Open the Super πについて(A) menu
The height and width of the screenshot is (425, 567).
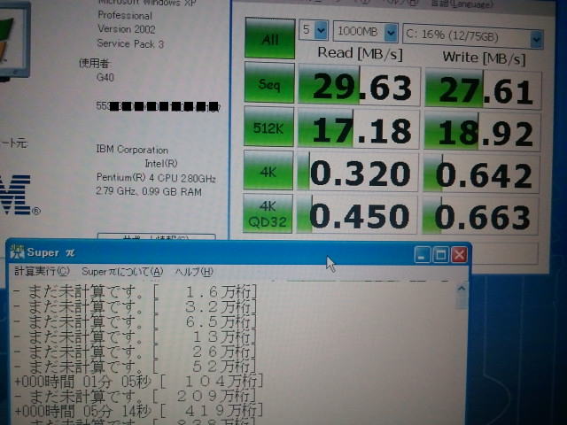point(122,272)
